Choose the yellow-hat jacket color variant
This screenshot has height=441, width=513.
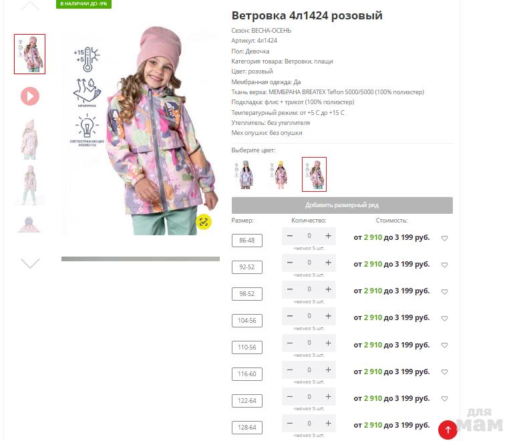(x=280, y=174)
